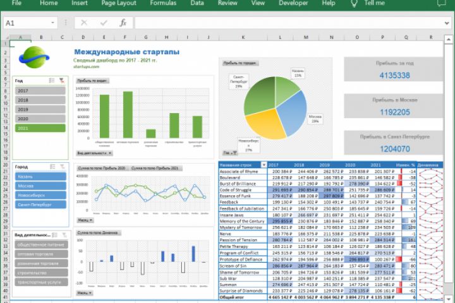Viewport: 455px width, 303px height.
Task: Toggle Москва in the city slicer
Action: click(x=40, y=186)
